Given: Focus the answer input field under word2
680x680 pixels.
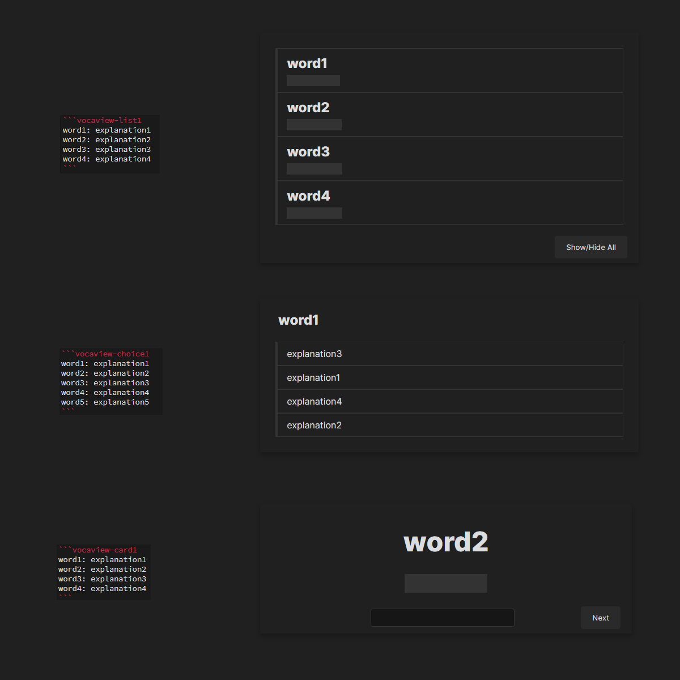Looking at the screenshot, I should 443,618.
